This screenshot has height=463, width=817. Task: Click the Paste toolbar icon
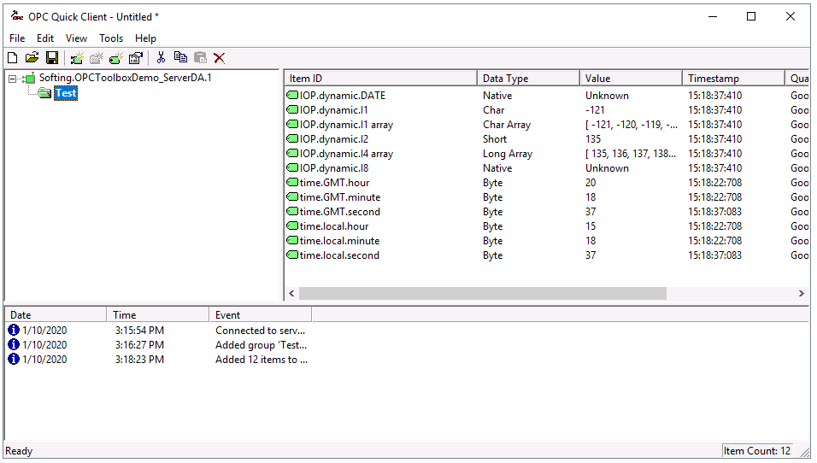200,58
